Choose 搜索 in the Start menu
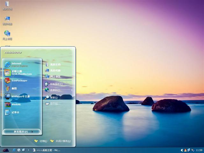204x153 pixels. pyautogui.click(x=54, y=98)
